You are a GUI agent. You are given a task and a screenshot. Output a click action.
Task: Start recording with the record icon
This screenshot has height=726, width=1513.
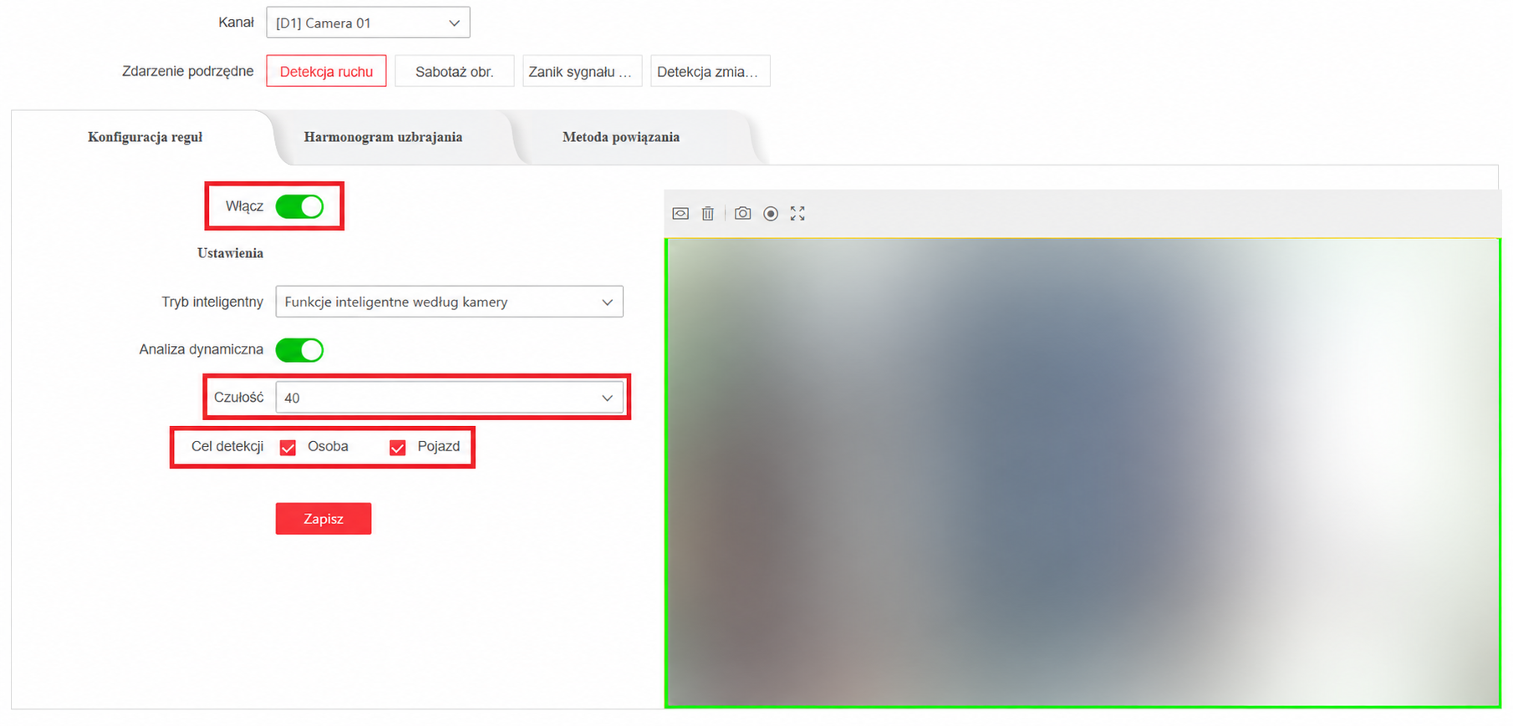[x=771, y=214]
